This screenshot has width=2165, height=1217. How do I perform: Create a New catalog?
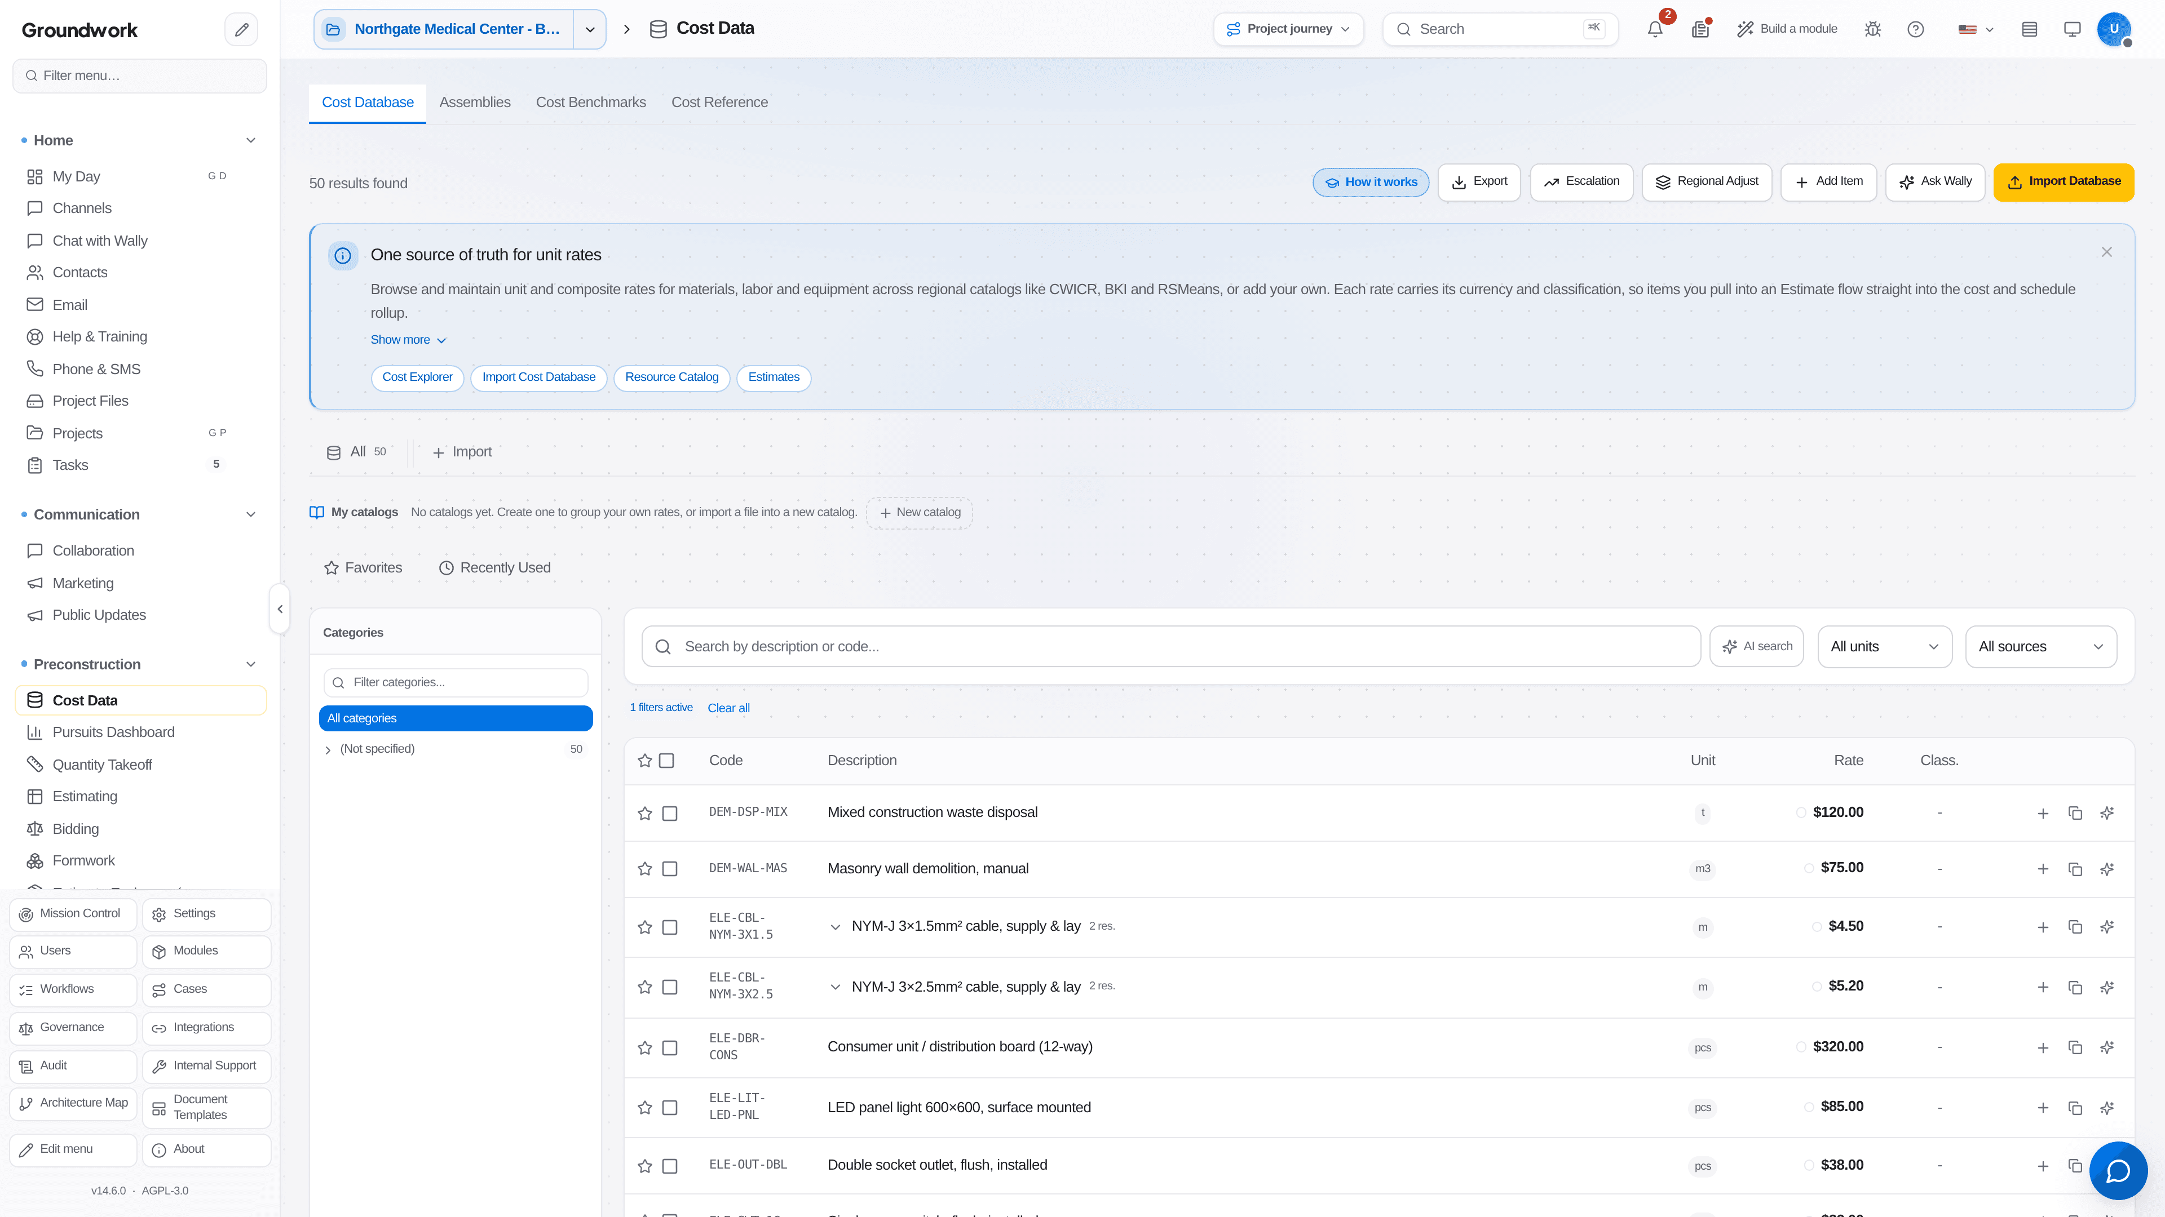point(920,512)
